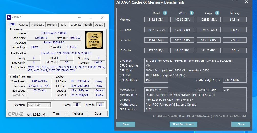Click the BIOS Version 3105 field
257x133 pixels.
point(195,109)
